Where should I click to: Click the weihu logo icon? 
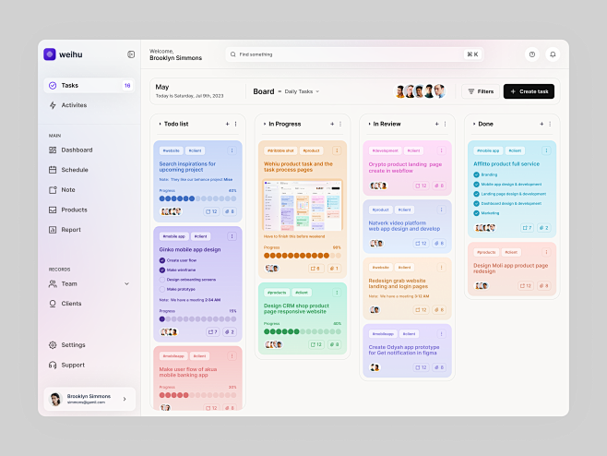(x=50, y=54)
